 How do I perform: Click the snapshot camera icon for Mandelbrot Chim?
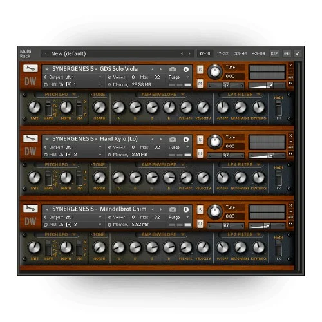point(173,209)
